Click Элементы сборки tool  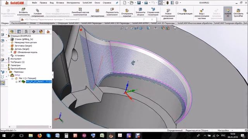tap(140, 12)
